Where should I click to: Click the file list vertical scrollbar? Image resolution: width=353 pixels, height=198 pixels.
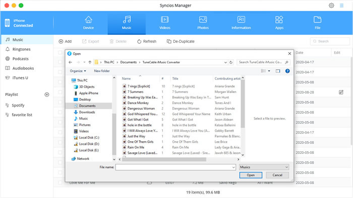pos(243,104)
